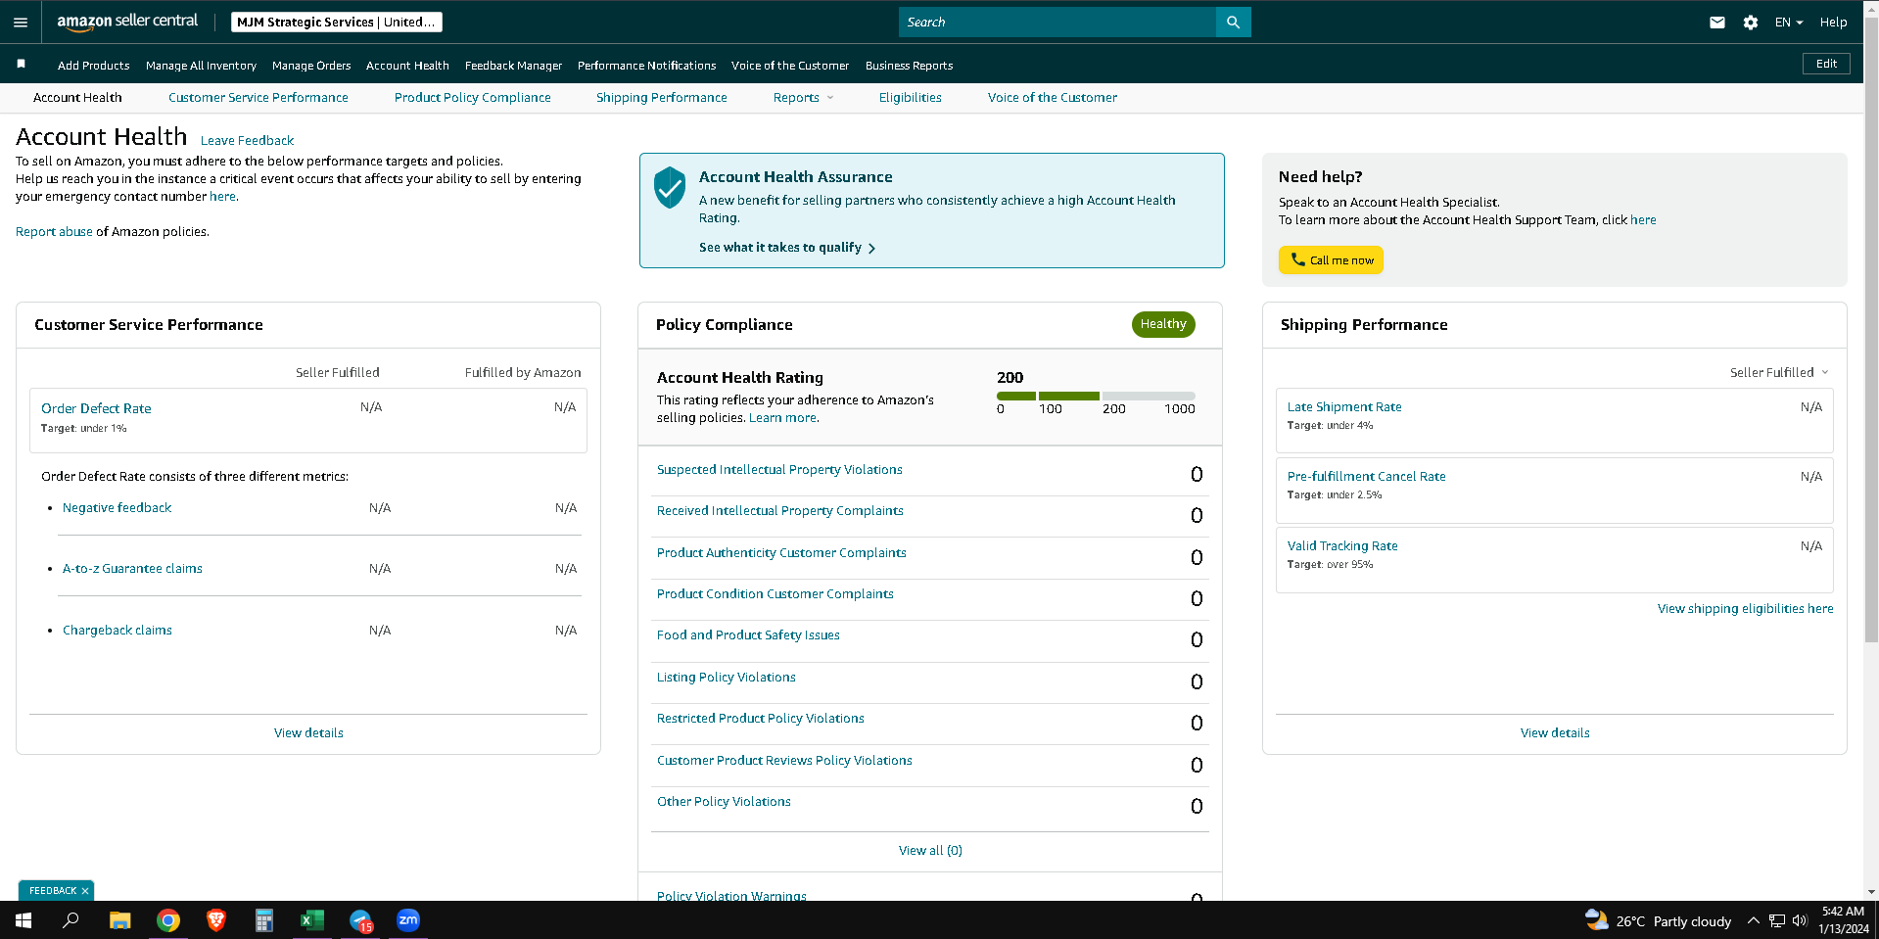Select Voice of the Customer tab
The image size is (1879, 939).
1052,97
